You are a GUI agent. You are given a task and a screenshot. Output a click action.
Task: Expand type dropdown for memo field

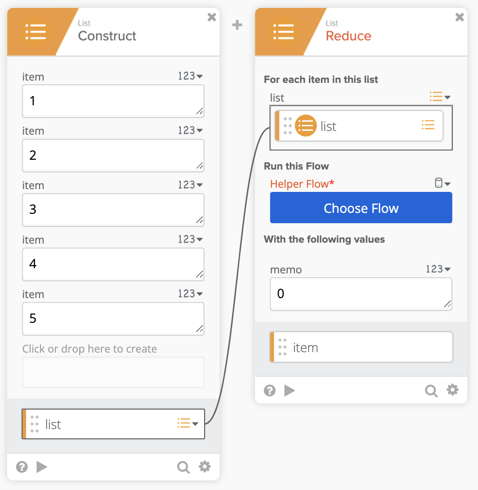click(438, 269)
